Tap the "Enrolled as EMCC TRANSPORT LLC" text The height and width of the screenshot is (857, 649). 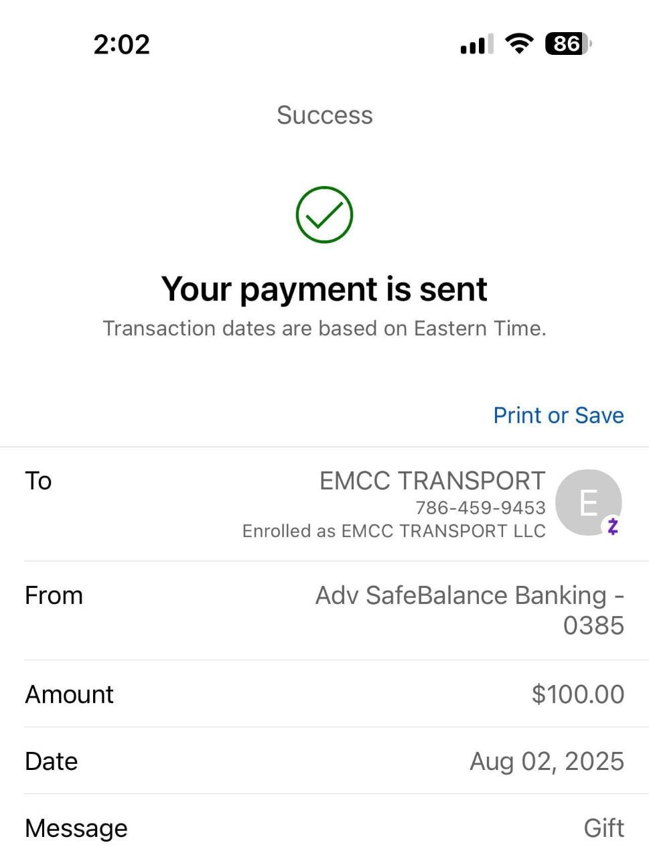coord(394,531)
